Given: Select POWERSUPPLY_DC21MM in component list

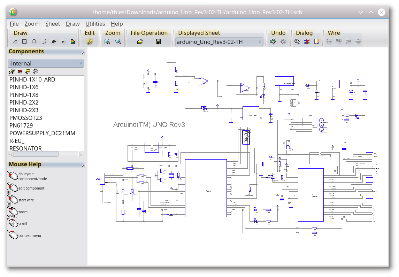Looking at the screenshot, I should (x=46, y=133).
